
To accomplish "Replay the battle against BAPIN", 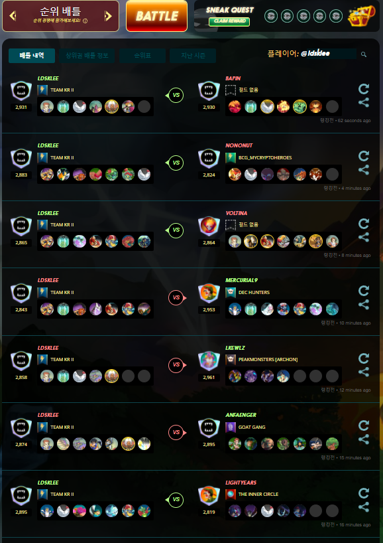I will (363, 89).
